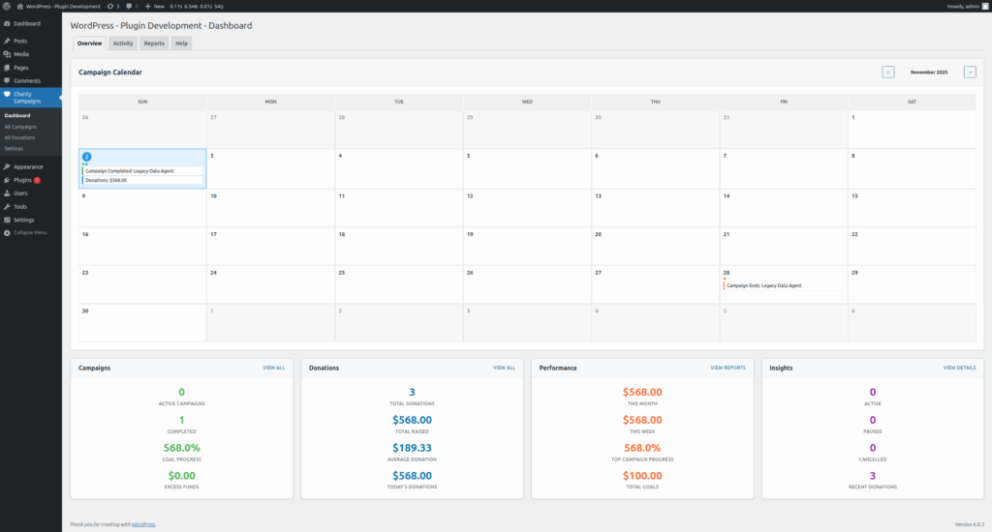Click the Posts pin icon
Viewport: 992px width, 532px height.
[x=7, y=41]
